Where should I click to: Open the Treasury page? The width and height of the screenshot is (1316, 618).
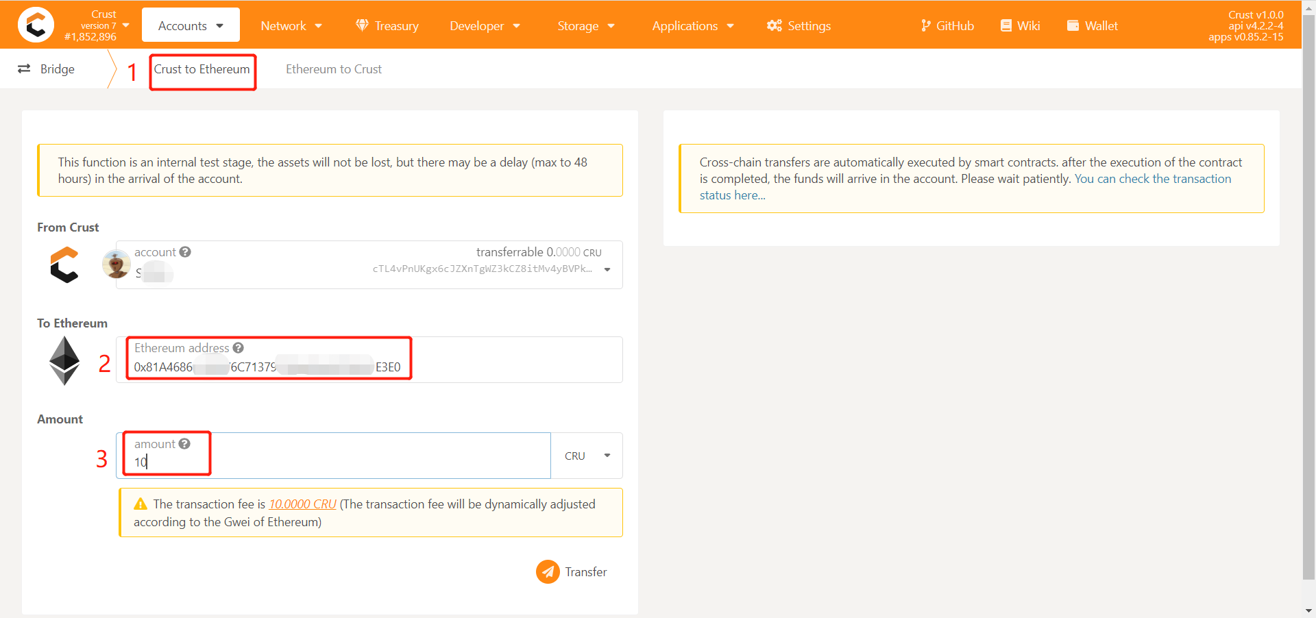click(387, 25)
